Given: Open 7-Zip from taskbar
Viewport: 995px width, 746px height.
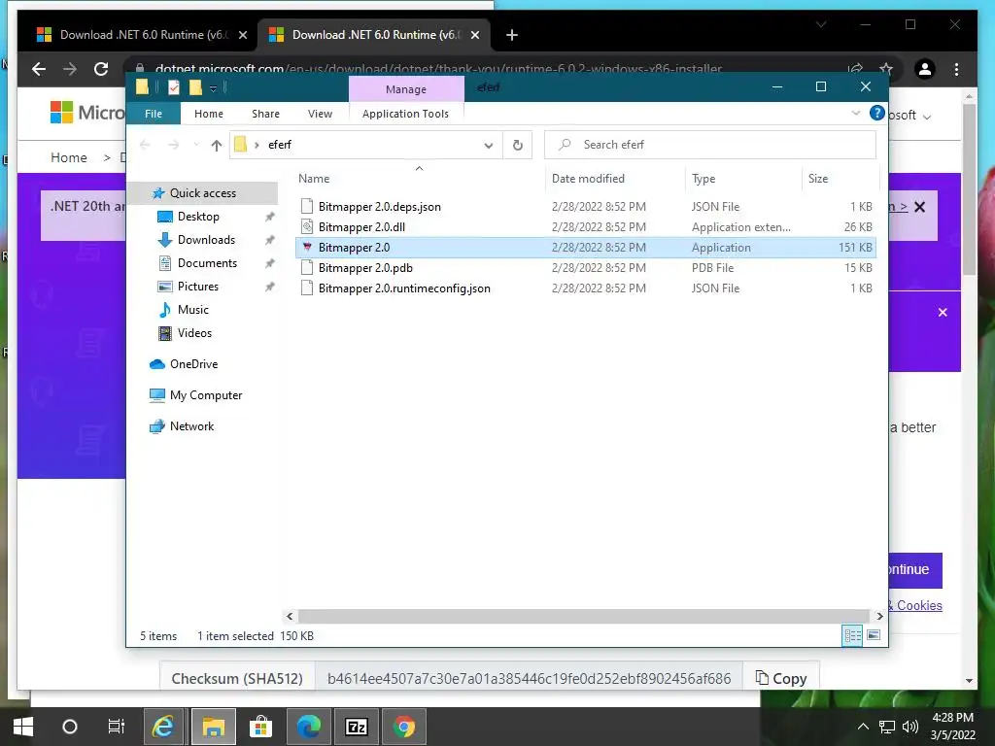Looking at the screenshot, I should 357,727.
